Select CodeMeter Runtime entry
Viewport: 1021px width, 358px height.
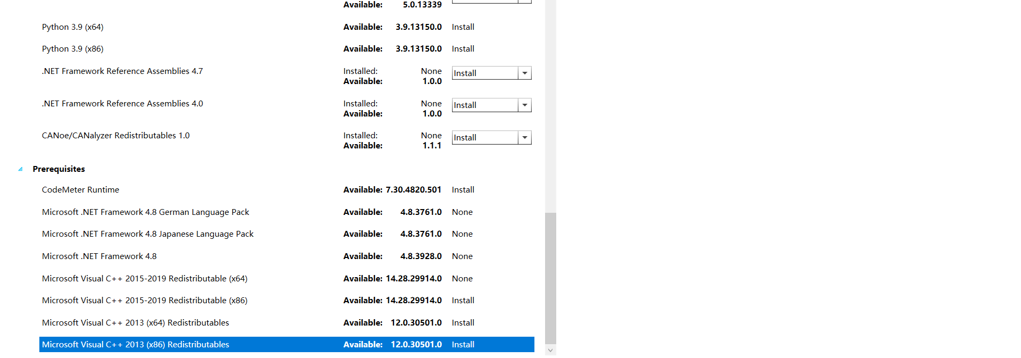pyautogui.click(x=80, y=190)
